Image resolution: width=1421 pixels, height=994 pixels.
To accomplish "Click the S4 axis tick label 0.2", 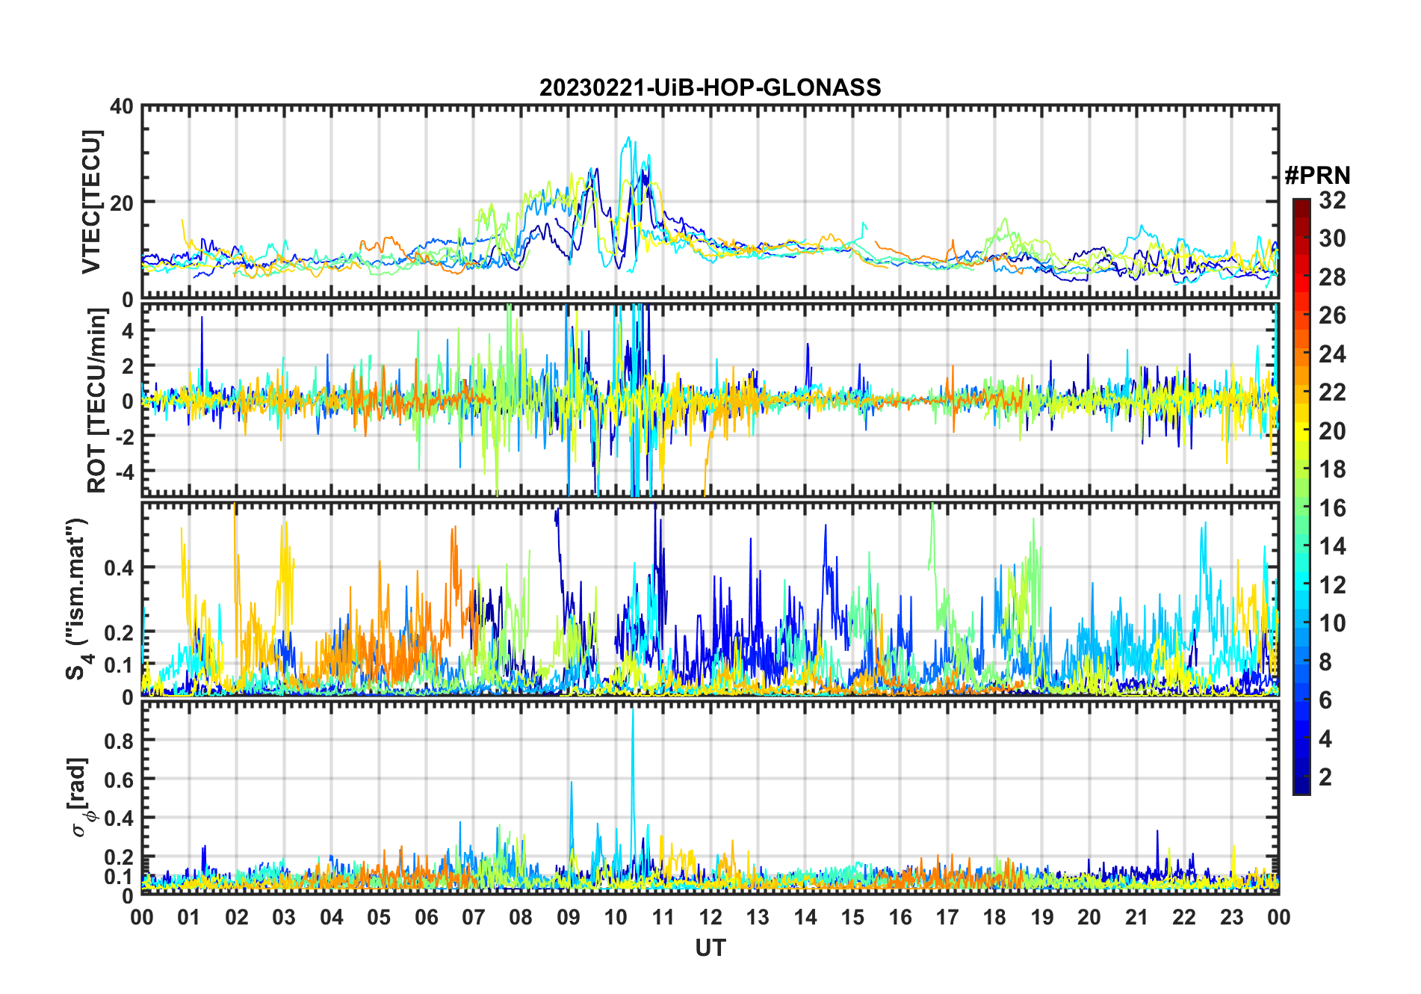I will (119, 632).
